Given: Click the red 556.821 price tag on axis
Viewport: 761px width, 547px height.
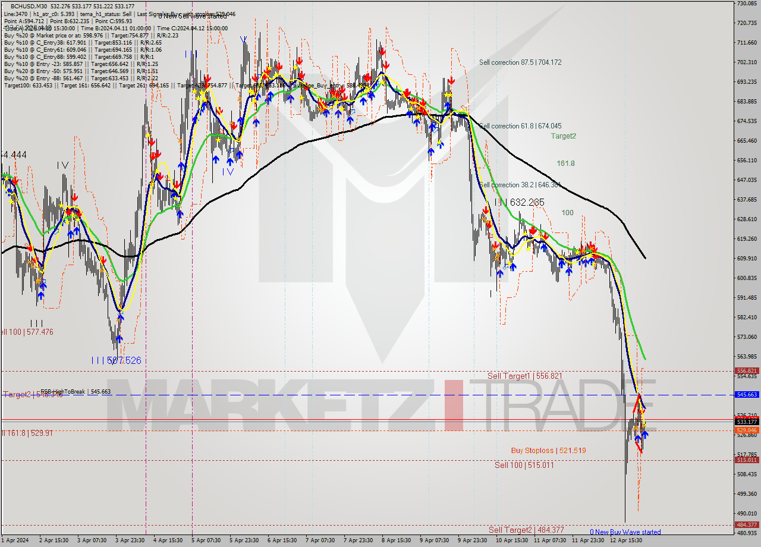Looking at the screenshot, I should [747, 370].
